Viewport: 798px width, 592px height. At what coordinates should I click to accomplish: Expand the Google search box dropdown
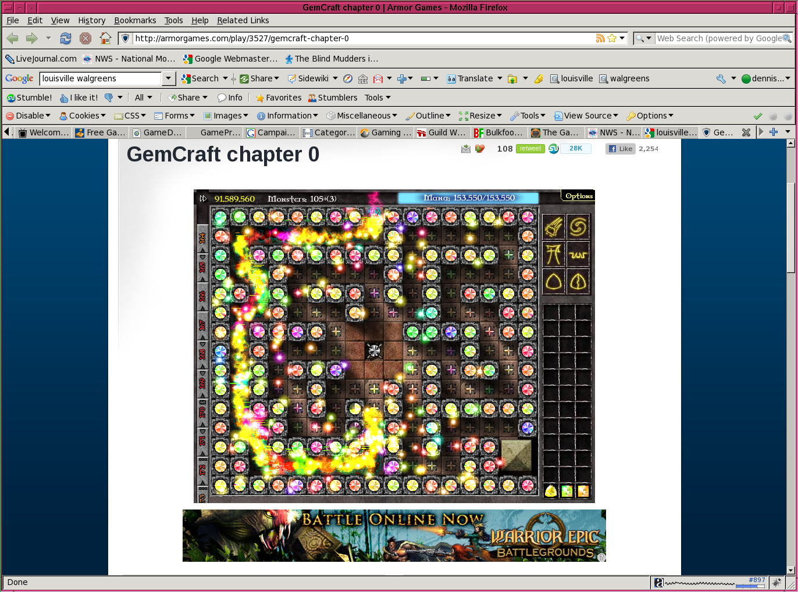tap(169, 78)
